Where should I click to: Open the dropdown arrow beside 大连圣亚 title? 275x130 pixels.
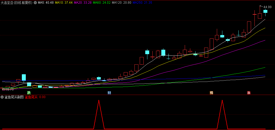pos(35,3)
